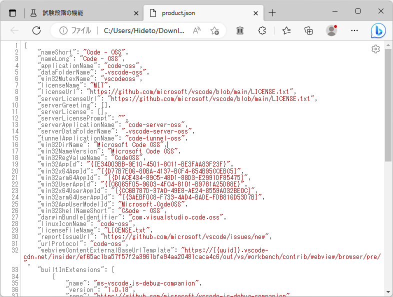Click the "Microsoft Code OSS" win32DirName value
The width and height of the screenshot is (393, 297).
coord(128,144)
